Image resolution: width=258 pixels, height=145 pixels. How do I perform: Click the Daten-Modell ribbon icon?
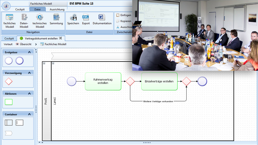click(x=24, y=17)
